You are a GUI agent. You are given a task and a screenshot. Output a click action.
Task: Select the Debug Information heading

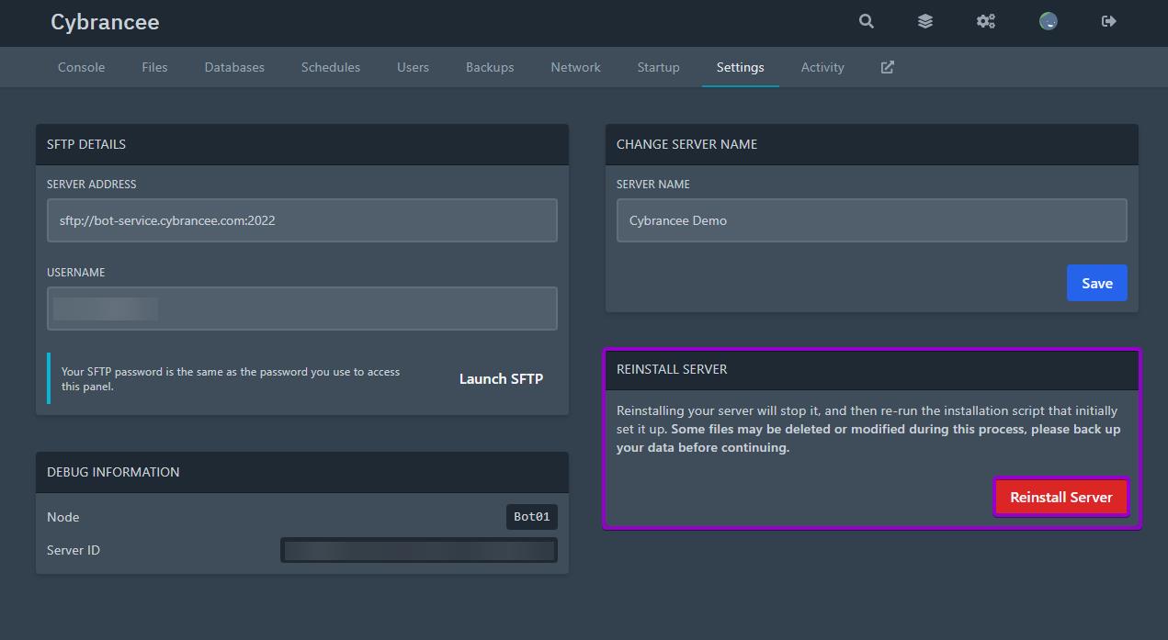[x=113, y=472]
